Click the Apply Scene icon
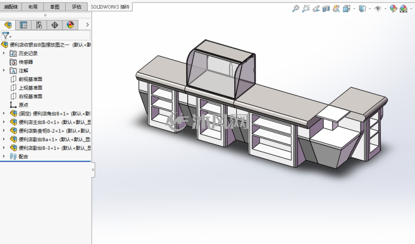The image size is (415, 244). click(403, 9)
